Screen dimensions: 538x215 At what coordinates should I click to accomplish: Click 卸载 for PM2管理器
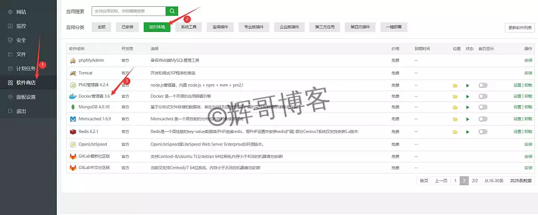click(529, 85)
